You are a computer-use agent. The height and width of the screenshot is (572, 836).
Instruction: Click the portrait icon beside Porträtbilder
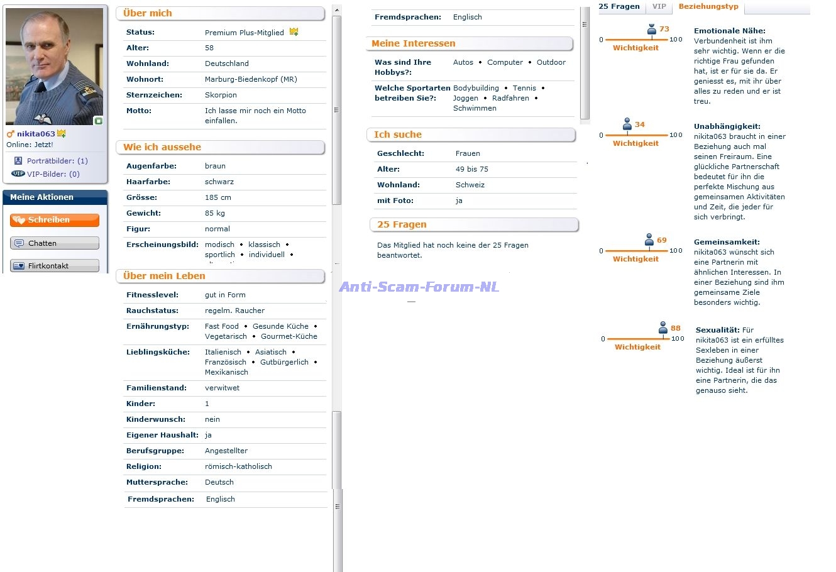coord(18,161)
